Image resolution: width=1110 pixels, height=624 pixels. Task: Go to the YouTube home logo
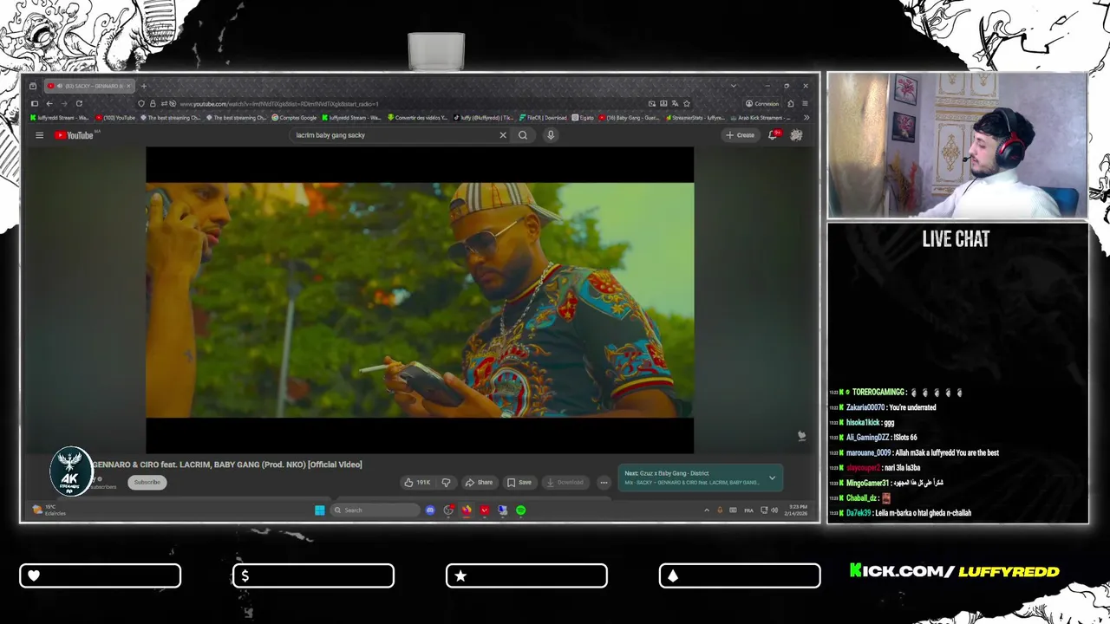pyautogui.click(x=74, y=135)
